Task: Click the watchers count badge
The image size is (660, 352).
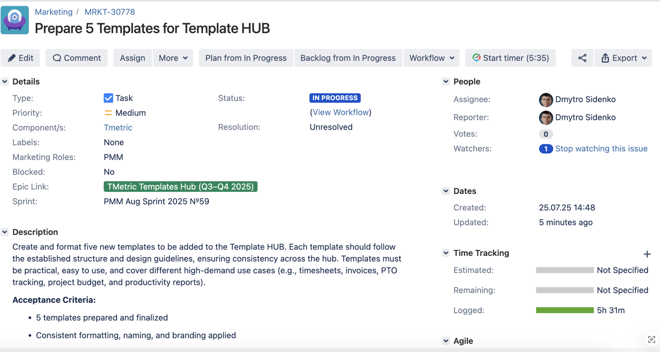Action: (546, 149)
